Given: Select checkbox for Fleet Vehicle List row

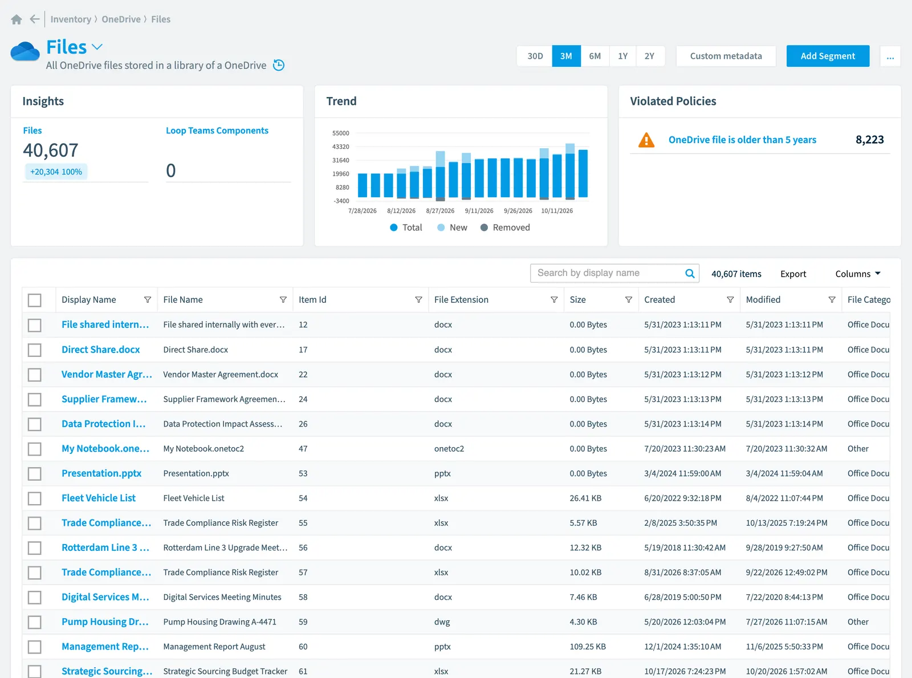Looking at the screenshot, I should pos(35,498).
